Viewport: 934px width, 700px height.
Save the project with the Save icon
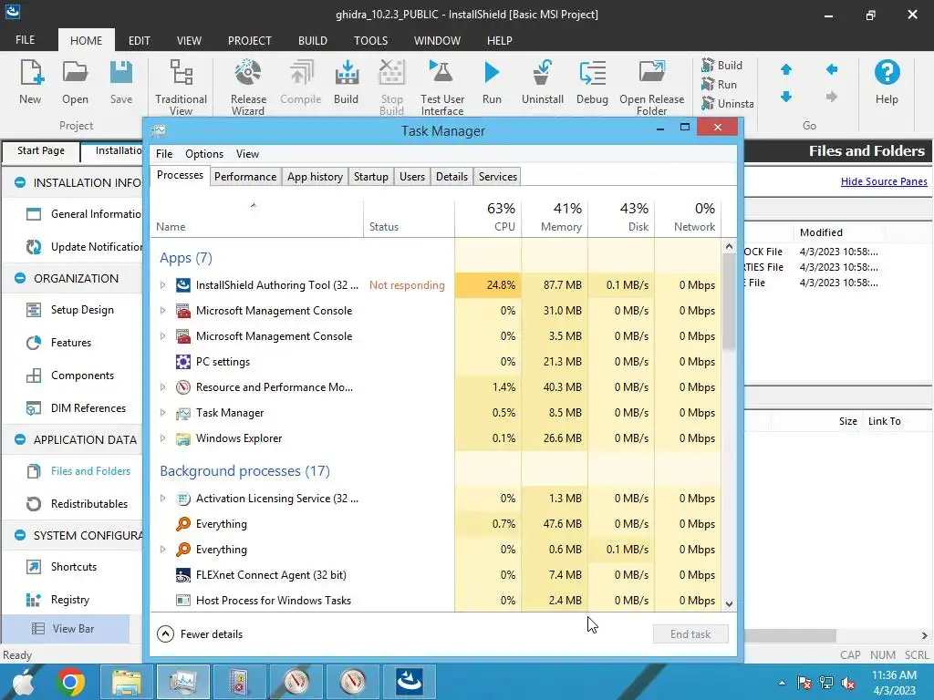[121, 82]
